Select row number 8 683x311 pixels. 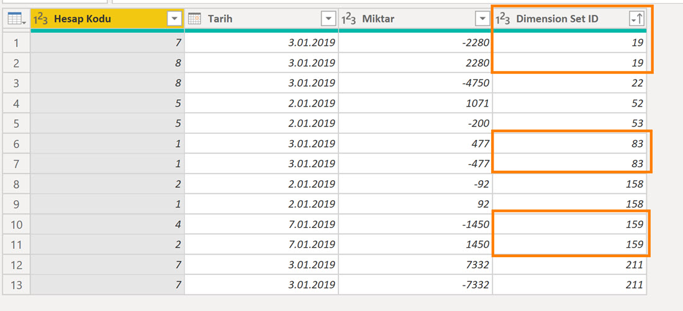click(17, 184)
